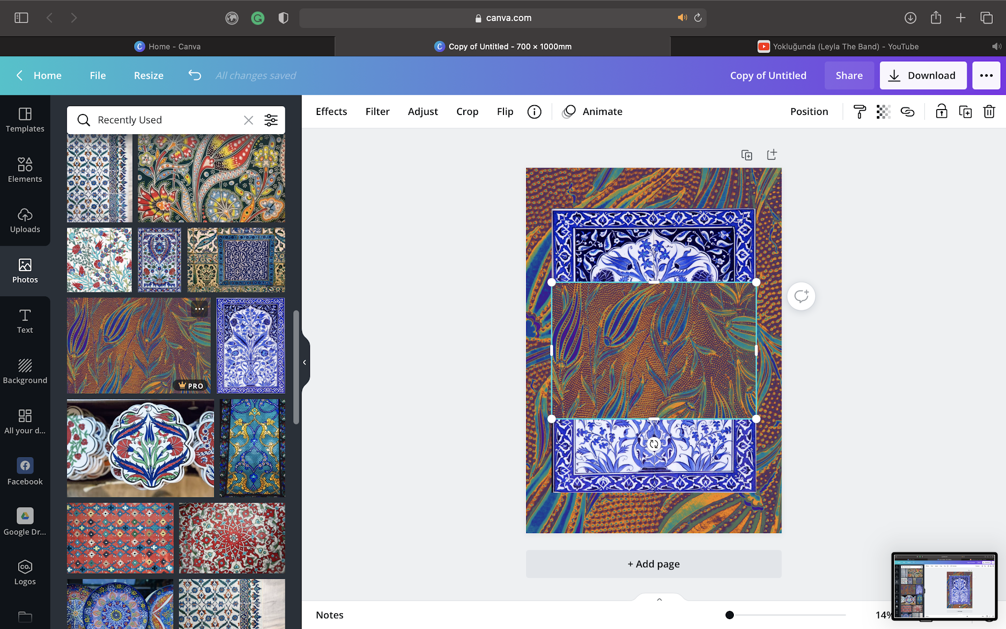Open the three-dots more menu
Image resolution: width=1006 pixels, height=629 pixels.
click(x=986, y=75)
